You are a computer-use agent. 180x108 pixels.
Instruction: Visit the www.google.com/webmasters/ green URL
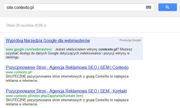click(x=29, y=49)
